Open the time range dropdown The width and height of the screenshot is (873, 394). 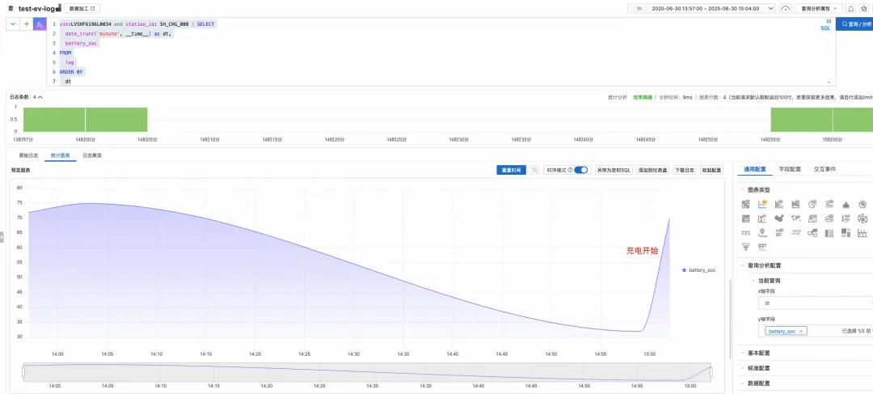pyautogui.click(x=702, y=8)
